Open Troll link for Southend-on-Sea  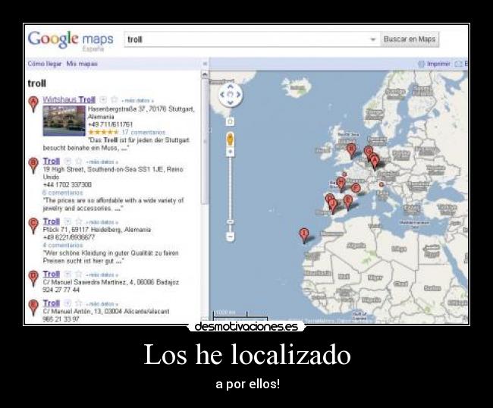[x=51, y=161]
